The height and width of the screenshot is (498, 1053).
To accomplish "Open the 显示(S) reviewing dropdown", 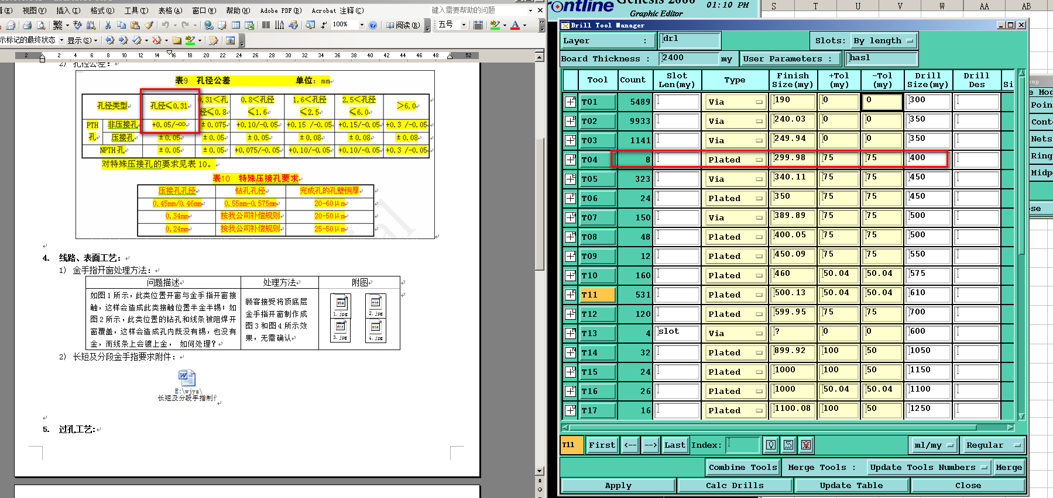I will [82, 40].
